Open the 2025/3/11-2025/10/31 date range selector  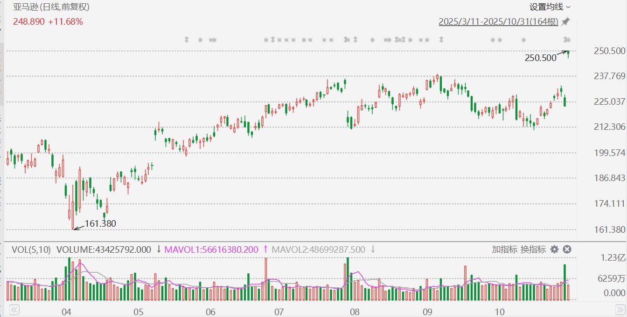498,22
